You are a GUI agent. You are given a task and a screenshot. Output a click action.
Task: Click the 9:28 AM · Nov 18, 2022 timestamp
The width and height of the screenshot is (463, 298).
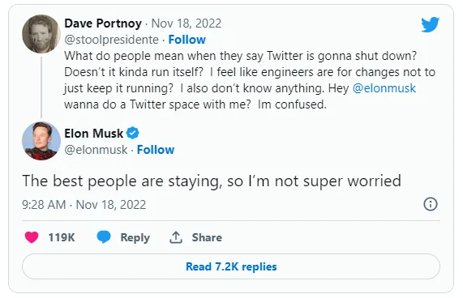pyautogui.click(x=84, y=205)
